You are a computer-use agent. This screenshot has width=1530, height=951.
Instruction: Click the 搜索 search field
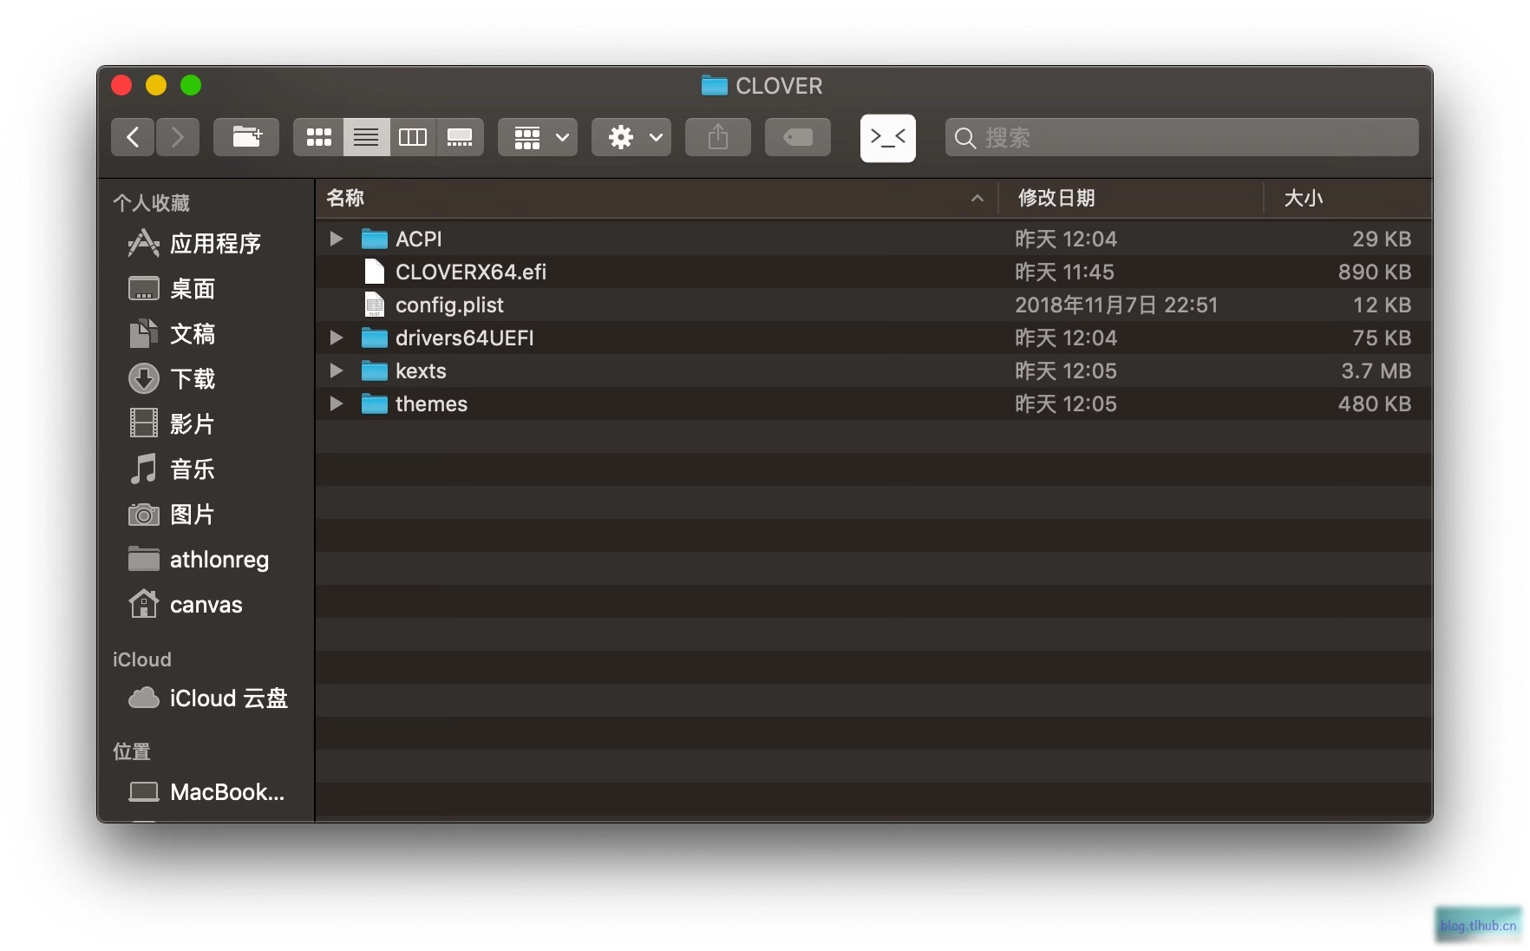1182,137
